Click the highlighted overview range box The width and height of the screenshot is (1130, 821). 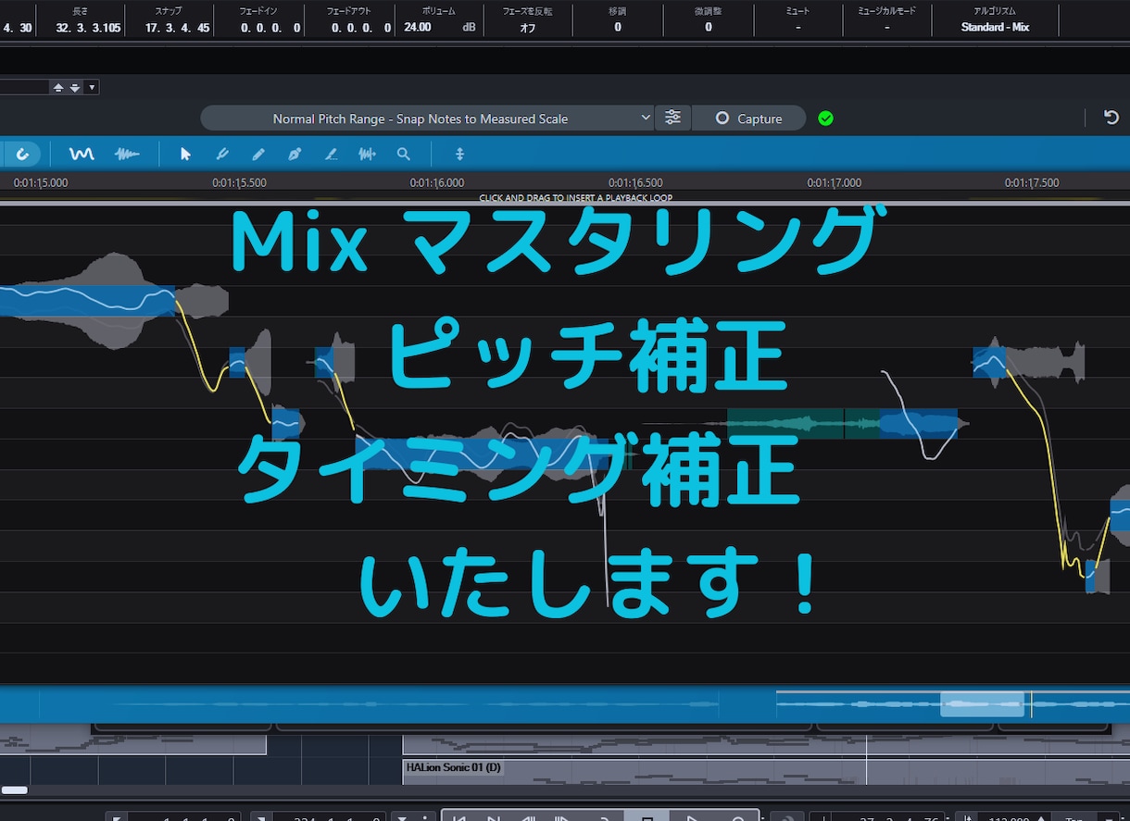click(981, 704)
